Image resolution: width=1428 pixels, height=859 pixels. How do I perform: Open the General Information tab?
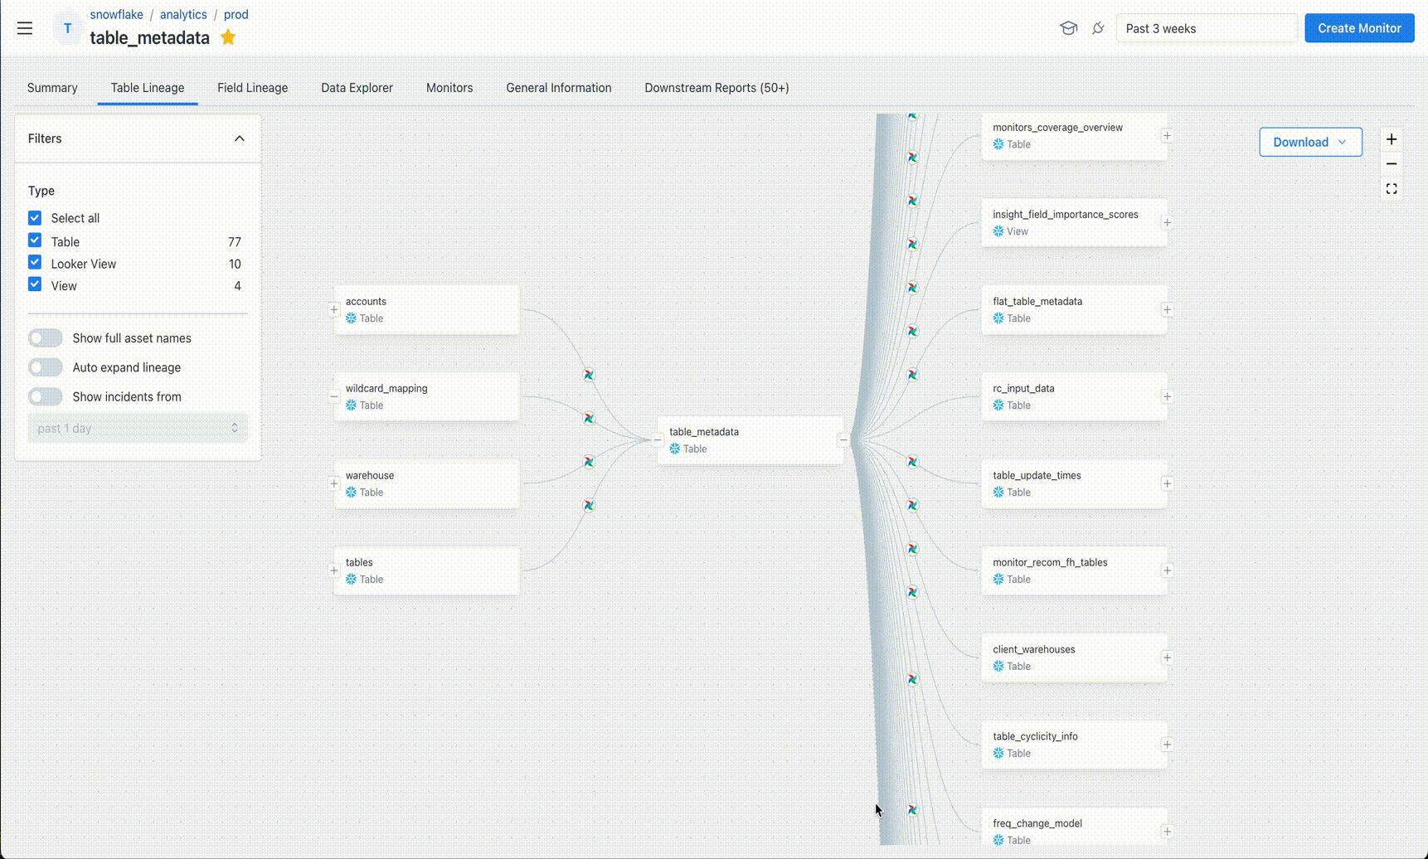pos(559,88)
